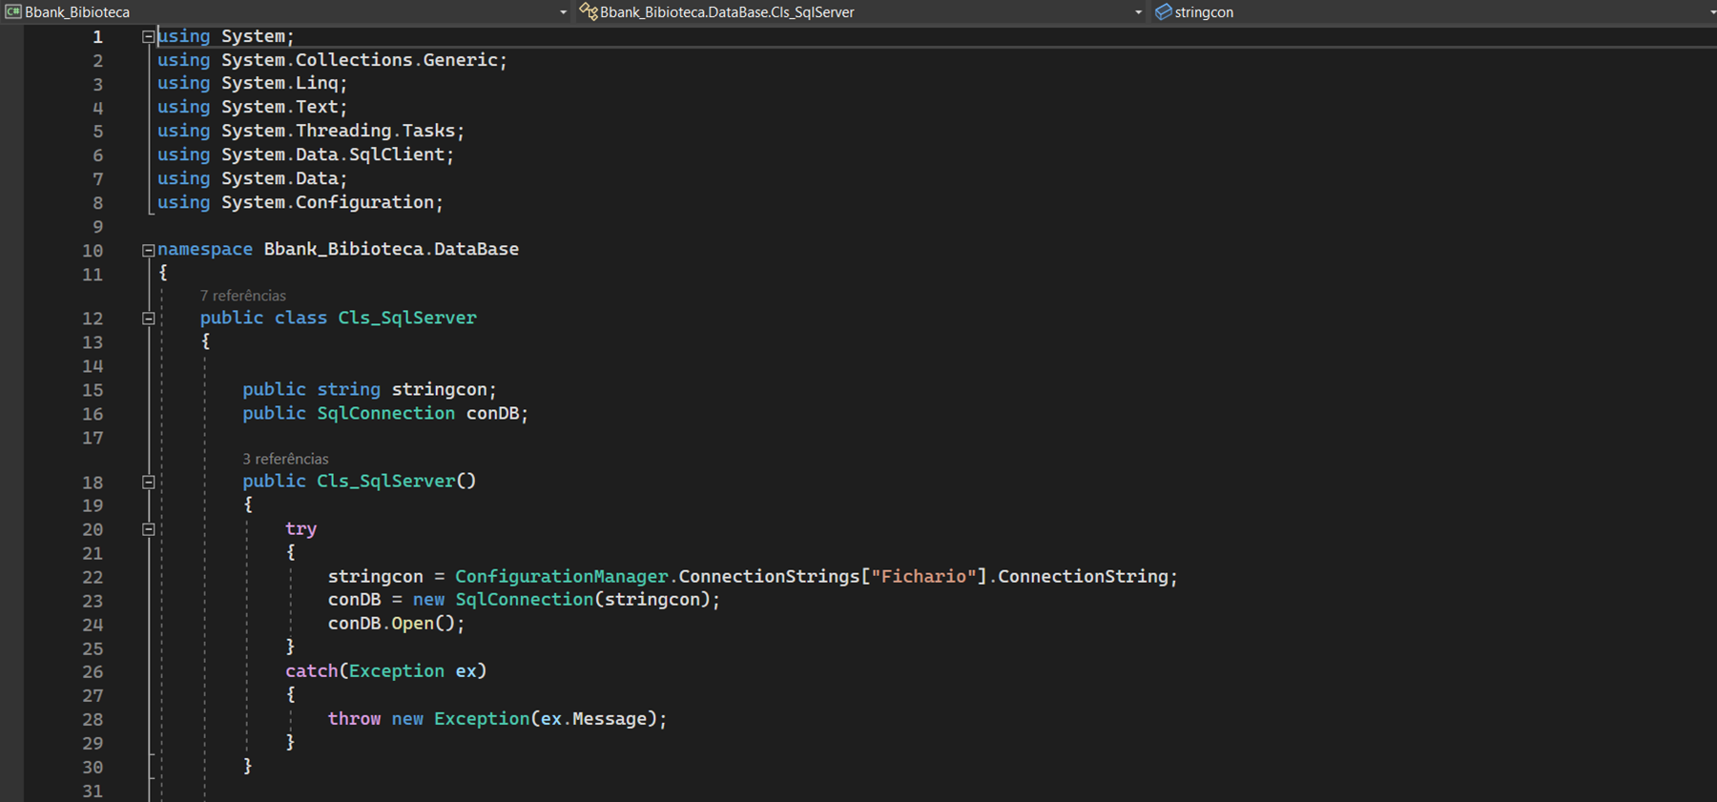Collapse the using directives block
The width and height of the screenshot is (1717, 802).
tap(148, 36)
